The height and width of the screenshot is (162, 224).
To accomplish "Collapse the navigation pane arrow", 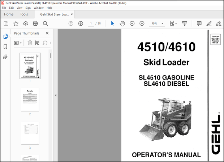I will pos(56,95).
